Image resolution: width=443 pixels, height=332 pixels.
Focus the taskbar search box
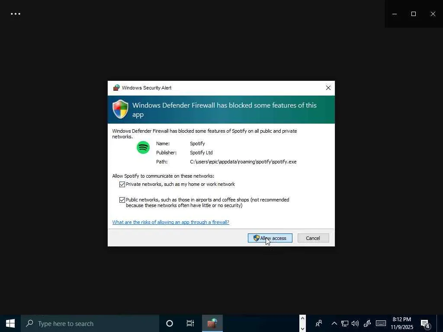click(x=90, y=323)
